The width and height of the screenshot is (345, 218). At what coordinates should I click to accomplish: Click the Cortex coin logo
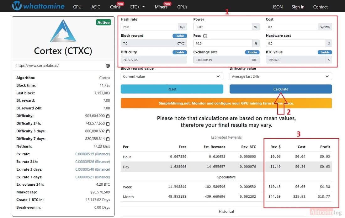click(x=63, y=31)
